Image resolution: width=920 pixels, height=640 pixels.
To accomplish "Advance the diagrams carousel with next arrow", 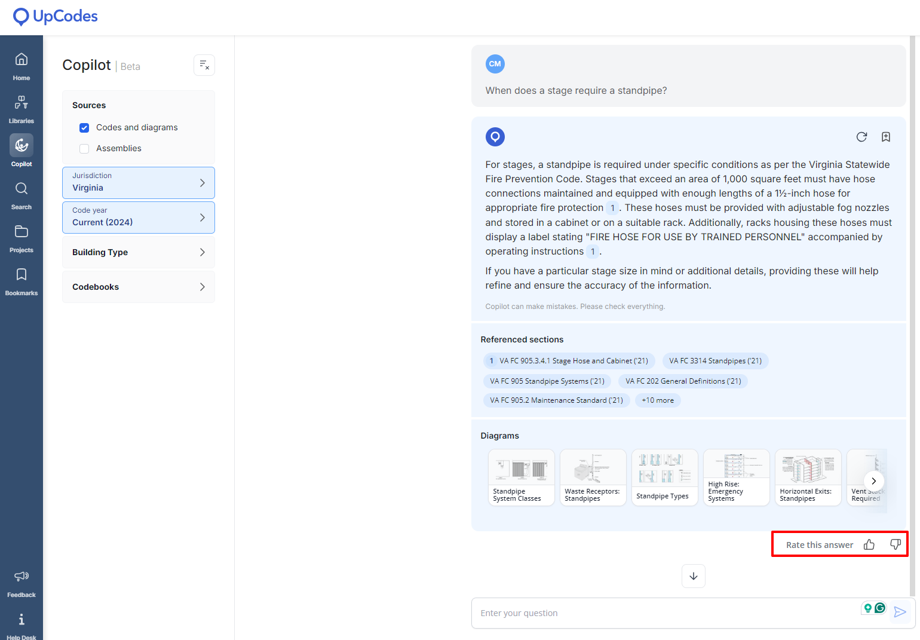I will point(873,481).
